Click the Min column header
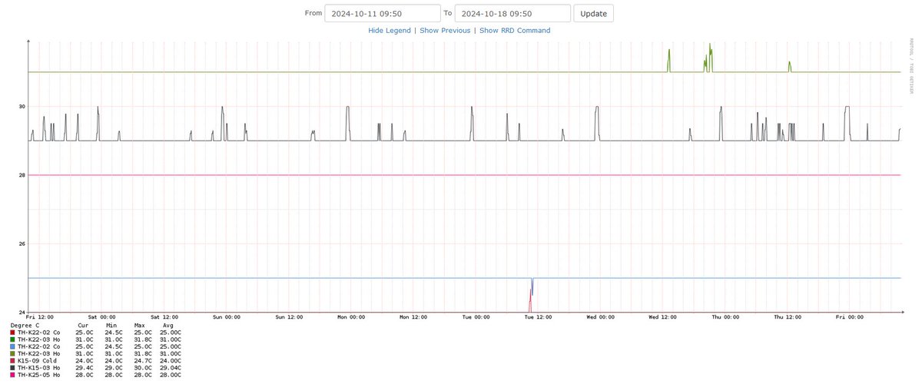The width and height of the screenshot is (922, 384). (x=111, y=326)
